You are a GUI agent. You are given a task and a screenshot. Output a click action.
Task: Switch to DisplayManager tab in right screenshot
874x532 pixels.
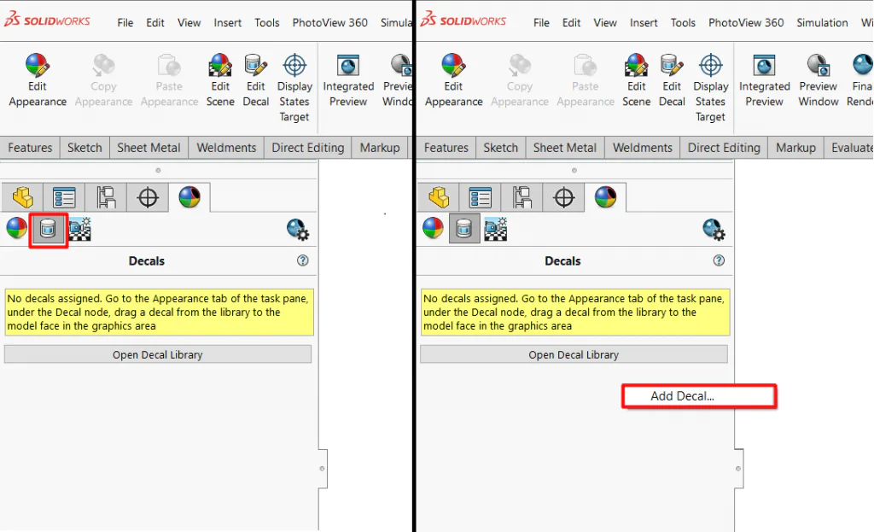pyautogui.click(x=605, y=197)
